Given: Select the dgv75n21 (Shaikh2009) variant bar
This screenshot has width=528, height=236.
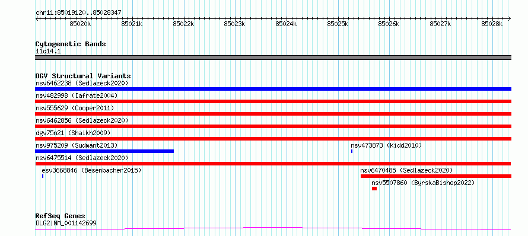Looking at the screenshot, I should pos(273,139).
